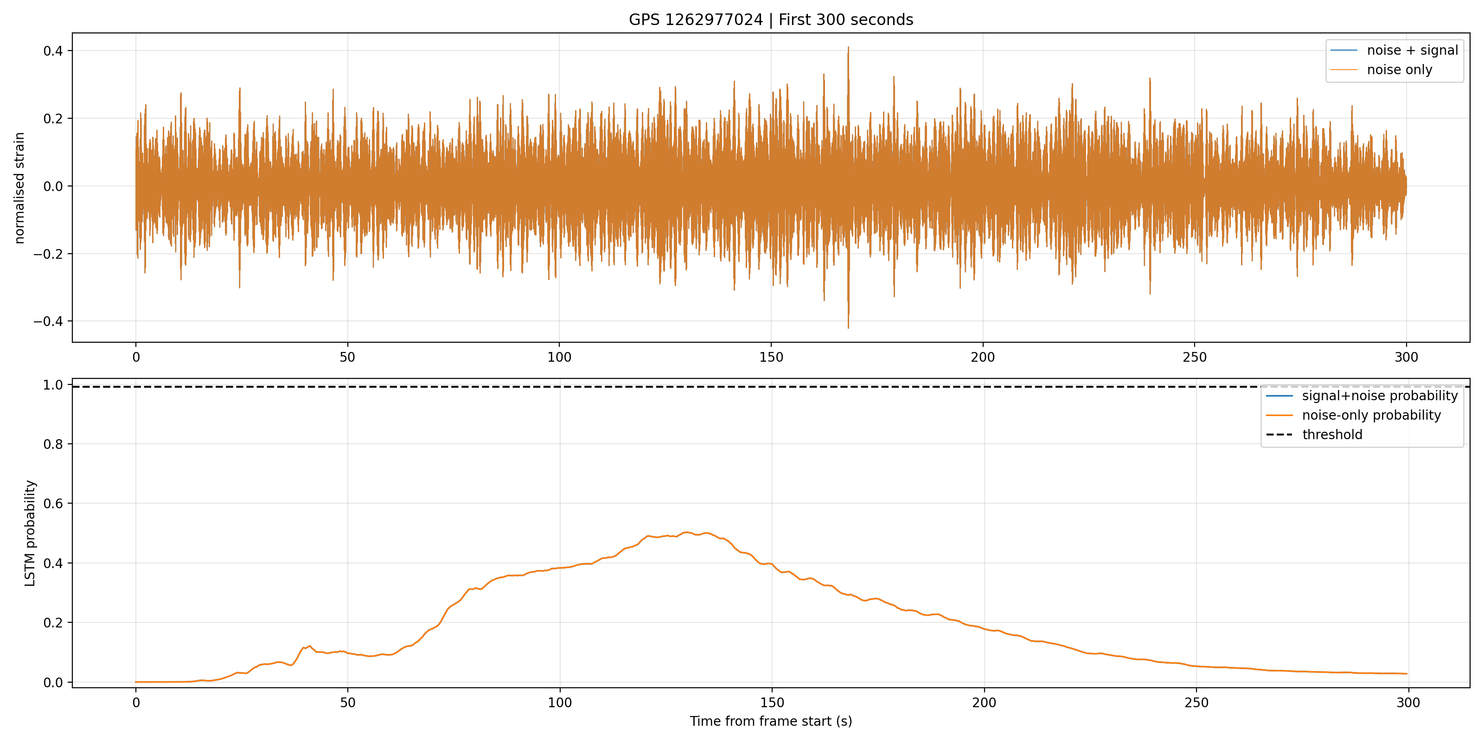Click the 'noise-only probability' legend label
1484x742 pixels.
coord(1371,416)
